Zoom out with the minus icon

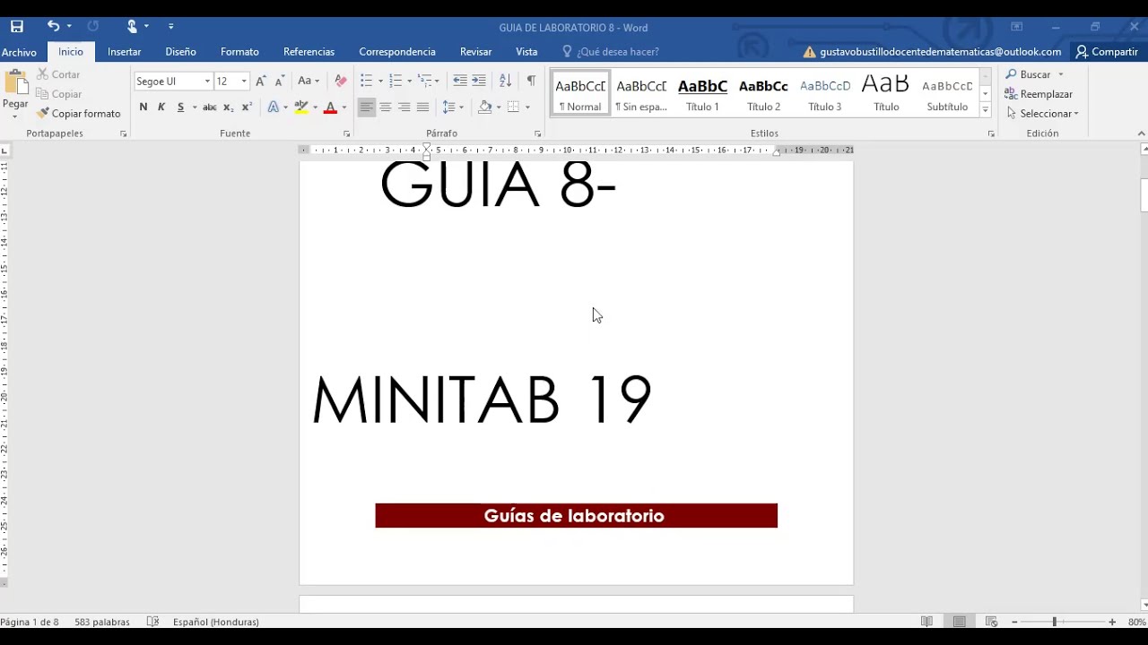click(1014, 622)
